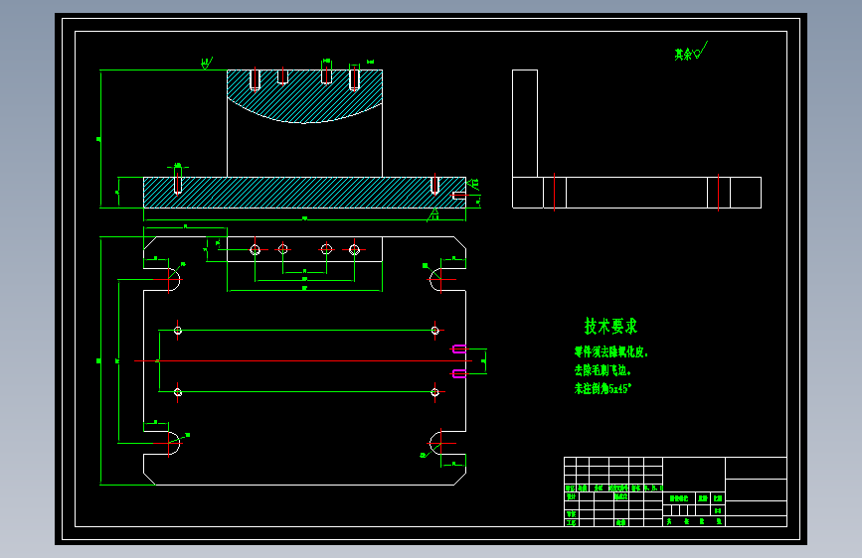Click the large empty title block cell

694,475
